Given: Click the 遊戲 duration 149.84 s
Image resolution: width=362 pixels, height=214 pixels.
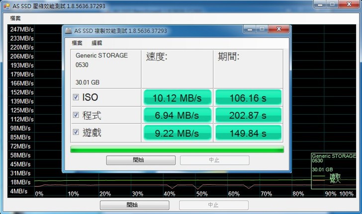Looking at the screenshot, I should coord(248,133).
